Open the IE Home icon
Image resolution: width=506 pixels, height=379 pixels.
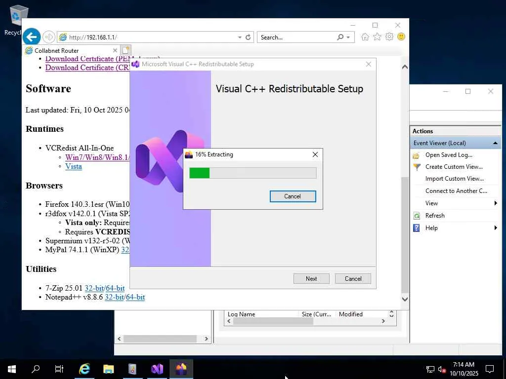[365, 37]
